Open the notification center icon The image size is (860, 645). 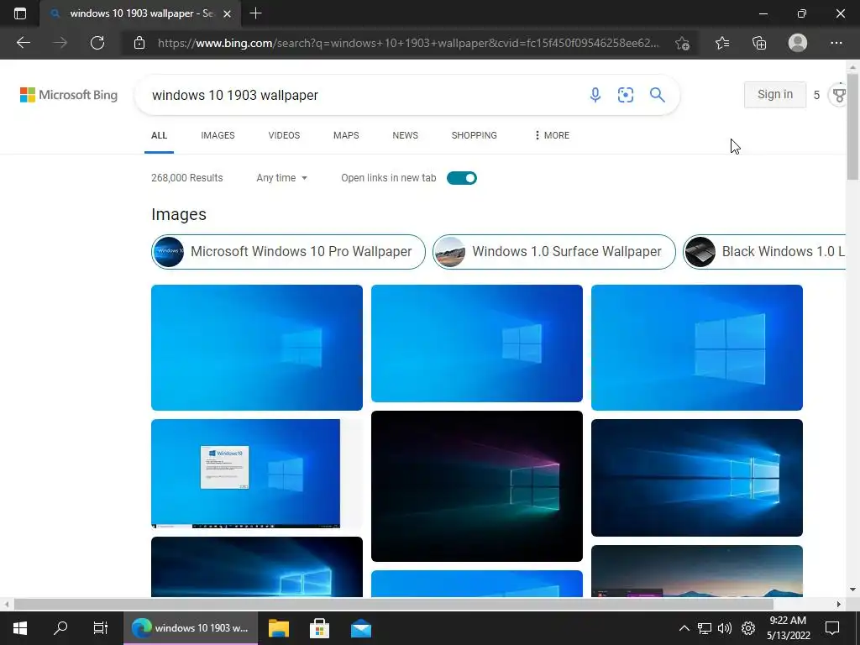[x=832, y=628]
